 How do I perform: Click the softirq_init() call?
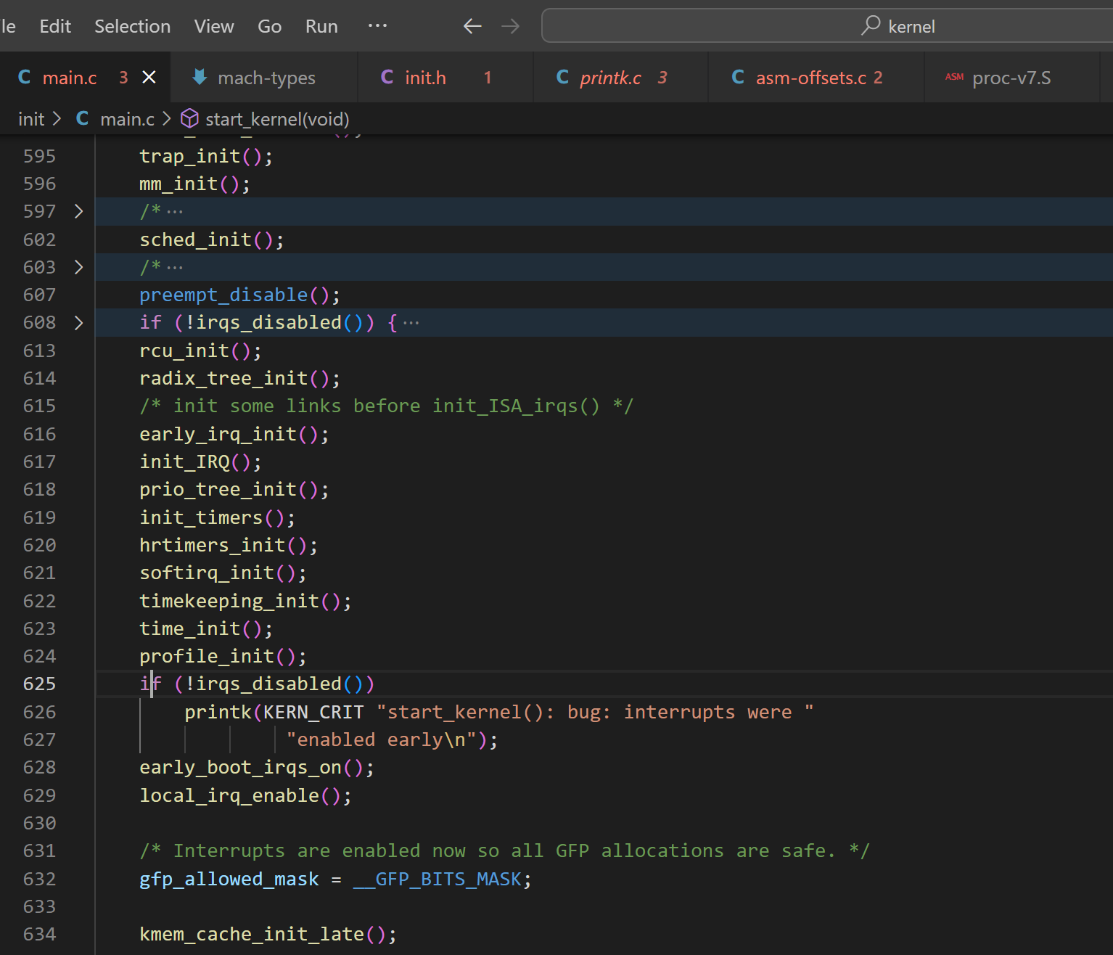coord(223,573)
